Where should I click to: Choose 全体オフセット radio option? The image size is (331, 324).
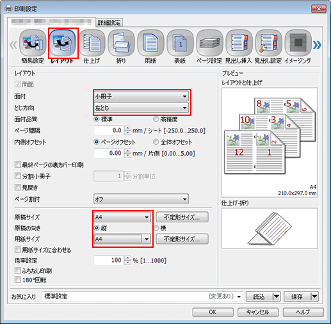click(156, 142)
